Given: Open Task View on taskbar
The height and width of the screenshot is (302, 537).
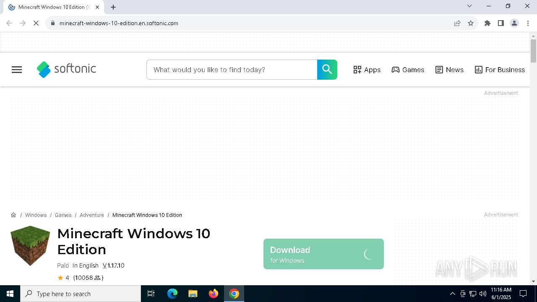Looking at the screenshot, I should click(151, 294).
